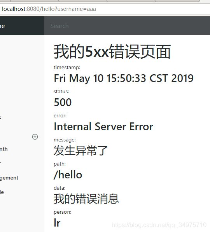Click the blog.csdn.net watermark link
The image size is (210, 232).
click(x=159, y=225)
